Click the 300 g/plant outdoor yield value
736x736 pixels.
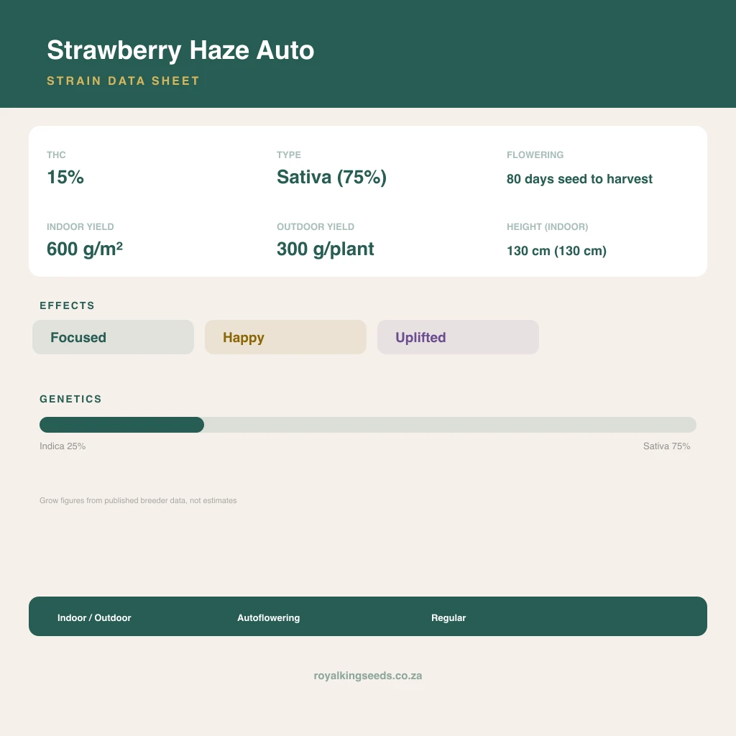coord(326,249)
